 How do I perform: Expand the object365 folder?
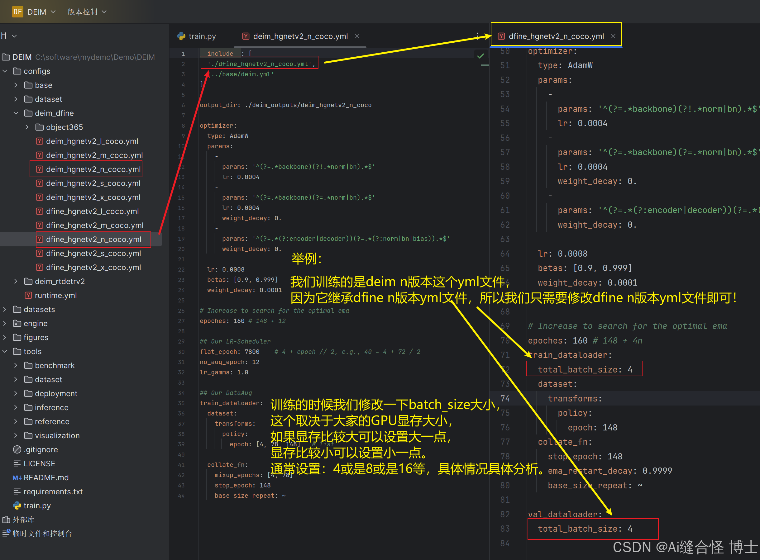coord(27,127)
